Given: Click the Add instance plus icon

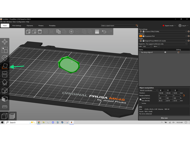Looking at the screenshot, I should tap(71, 32).
